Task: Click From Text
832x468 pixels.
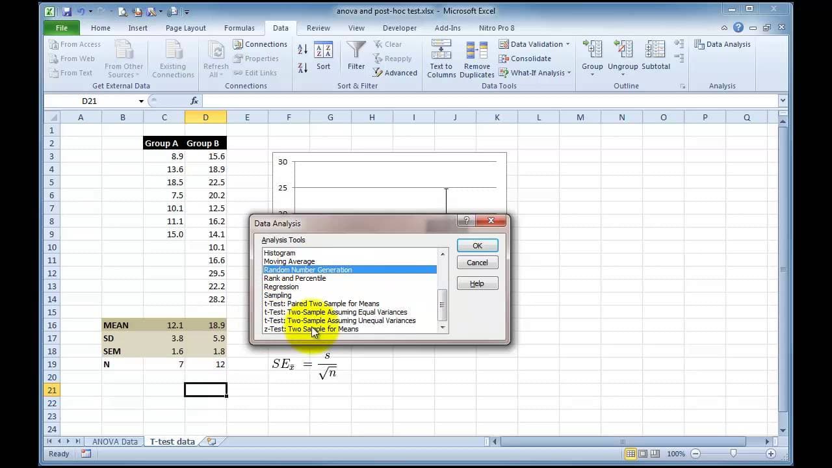Action: coord(71,73)
